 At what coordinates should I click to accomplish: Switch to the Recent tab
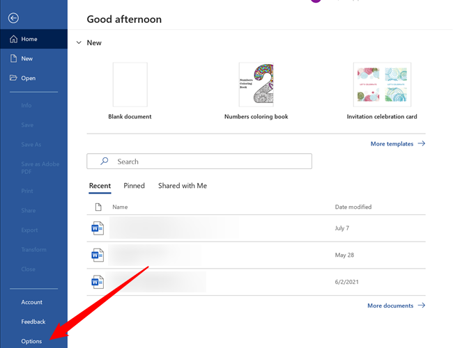pos(100,186)
